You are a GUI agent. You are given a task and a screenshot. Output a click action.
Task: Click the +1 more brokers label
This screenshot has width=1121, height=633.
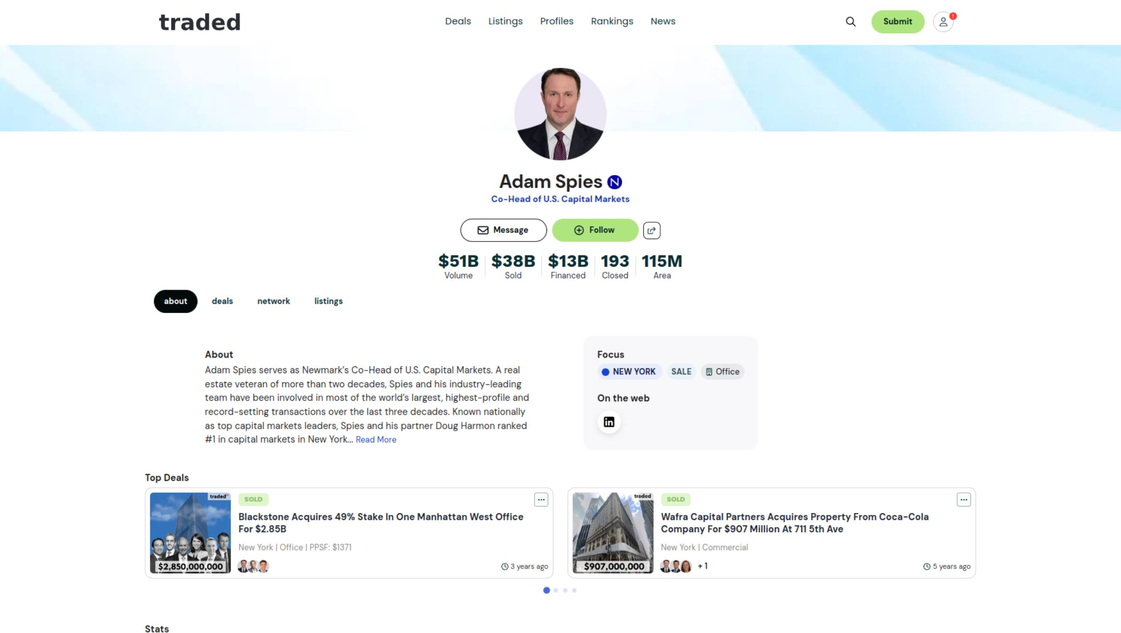pyautogui.click(x=703, y=566)
